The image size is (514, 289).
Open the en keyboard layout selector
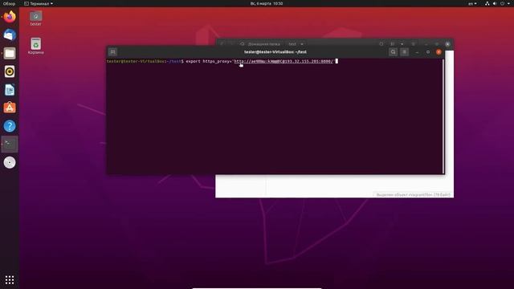(x=472, y=3)
